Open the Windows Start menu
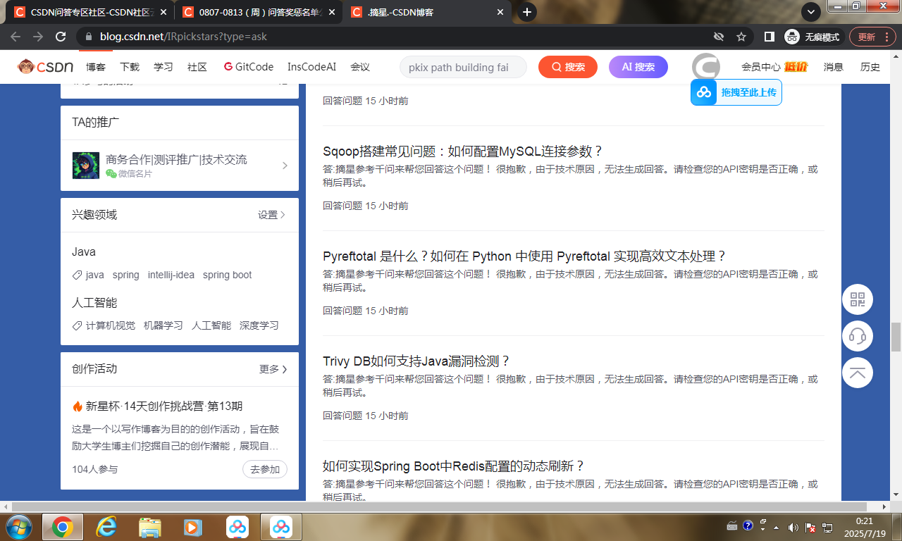The height and width of the screenshot is (541, 902). (x=18, y=526)
